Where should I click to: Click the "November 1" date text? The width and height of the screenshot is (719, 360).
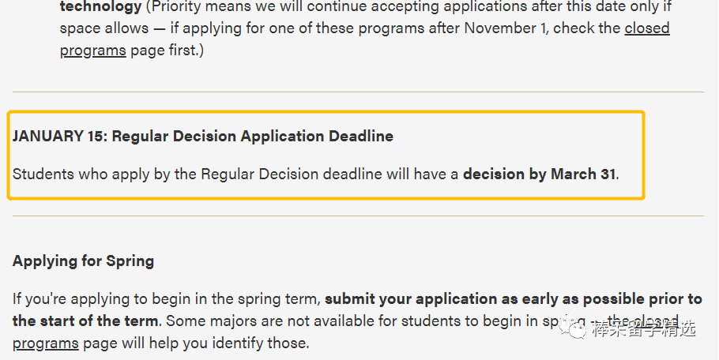coord(506,28)
